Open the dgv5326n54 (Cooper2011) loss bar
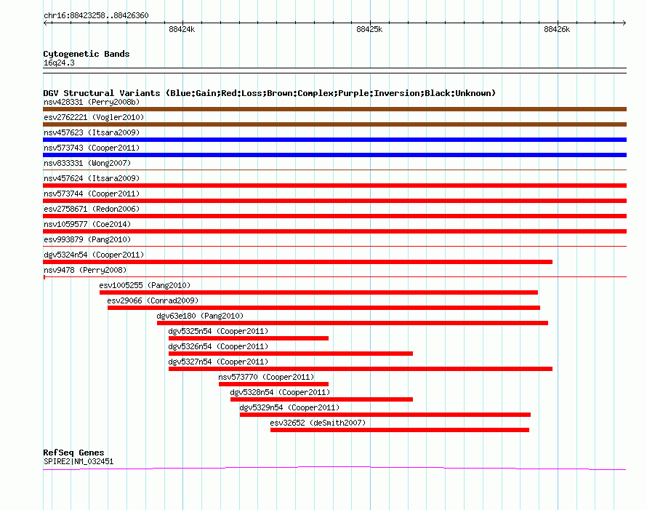The height and width of the screenshot is (510, 647). click(x=291, y=354)
